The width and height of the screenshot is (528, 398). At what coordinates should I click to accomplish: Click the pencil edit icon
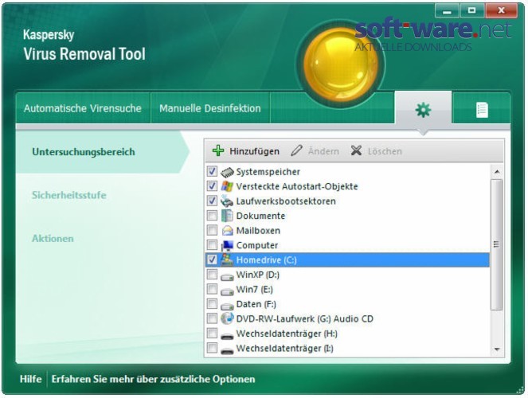(296, 150)
